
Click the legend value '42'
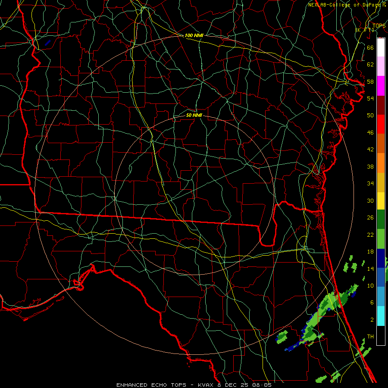(x=370, y=150)
